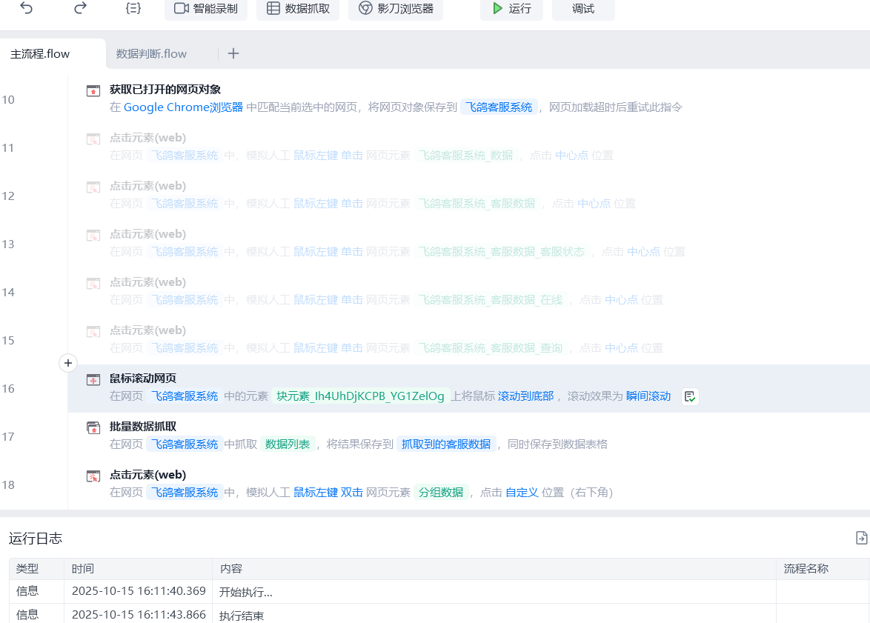The height and width of the screenshot is (623, 870).
Task: Click export log icon in 运行日志
Action: coord(861,538)
